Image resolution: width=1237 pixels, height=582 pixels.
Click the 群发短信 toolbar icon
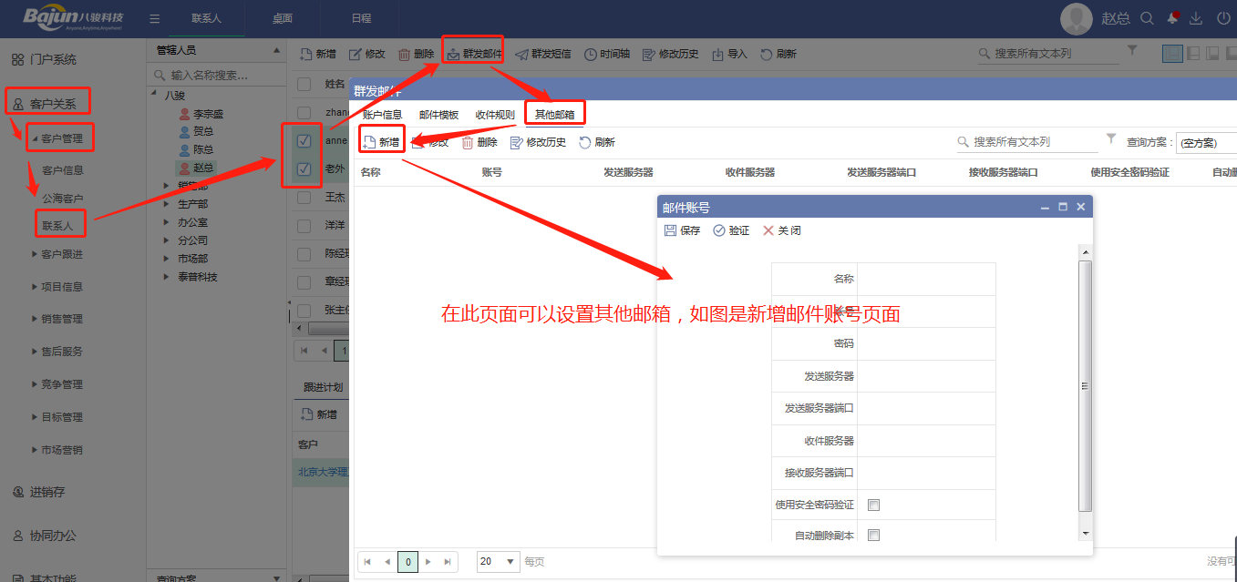(x=522, y=54)
